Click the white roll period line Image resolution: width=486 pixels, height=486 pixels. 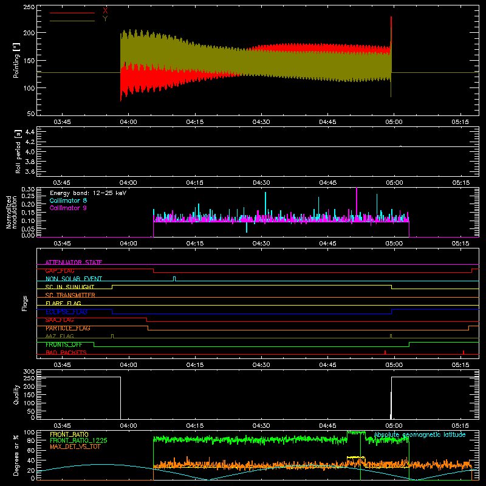(x=258, y=146)
